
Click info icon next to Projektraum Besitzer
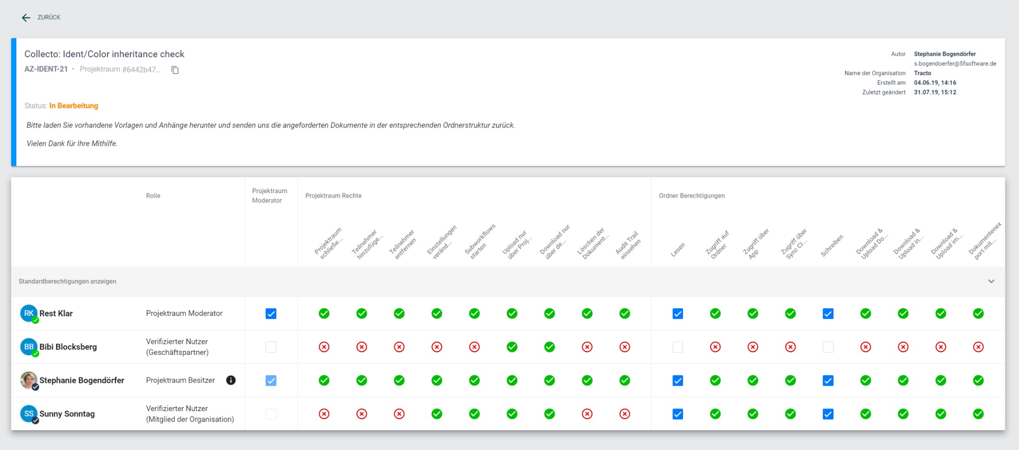tap(231, 380)
